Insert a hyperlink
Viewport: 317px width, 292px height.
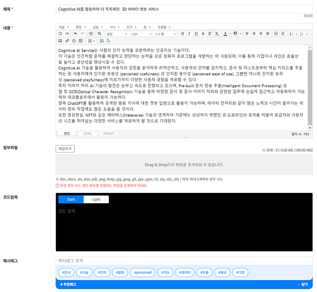[67, 41]
